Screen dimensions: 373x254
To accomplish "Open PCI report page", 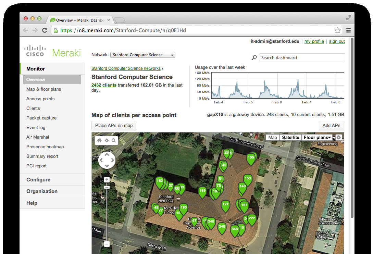I will click(36, 166).
